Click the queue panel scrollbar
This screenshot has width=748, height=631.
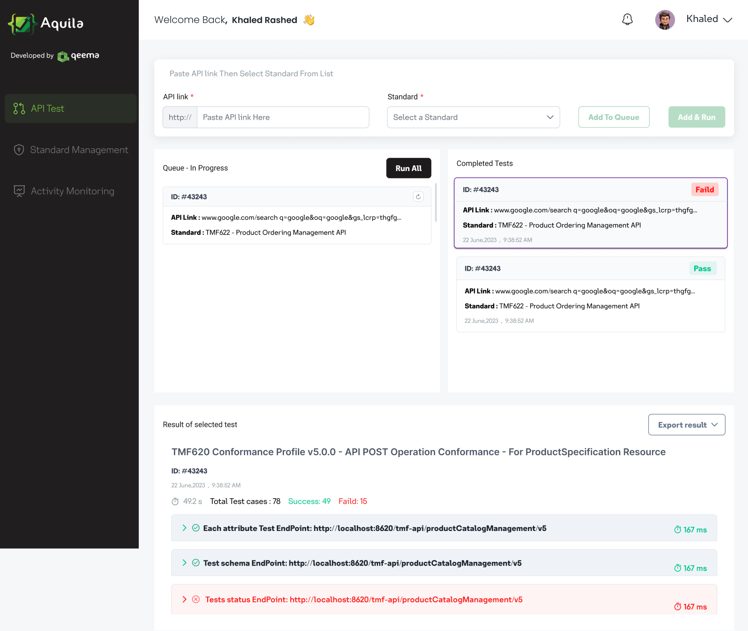436,202
